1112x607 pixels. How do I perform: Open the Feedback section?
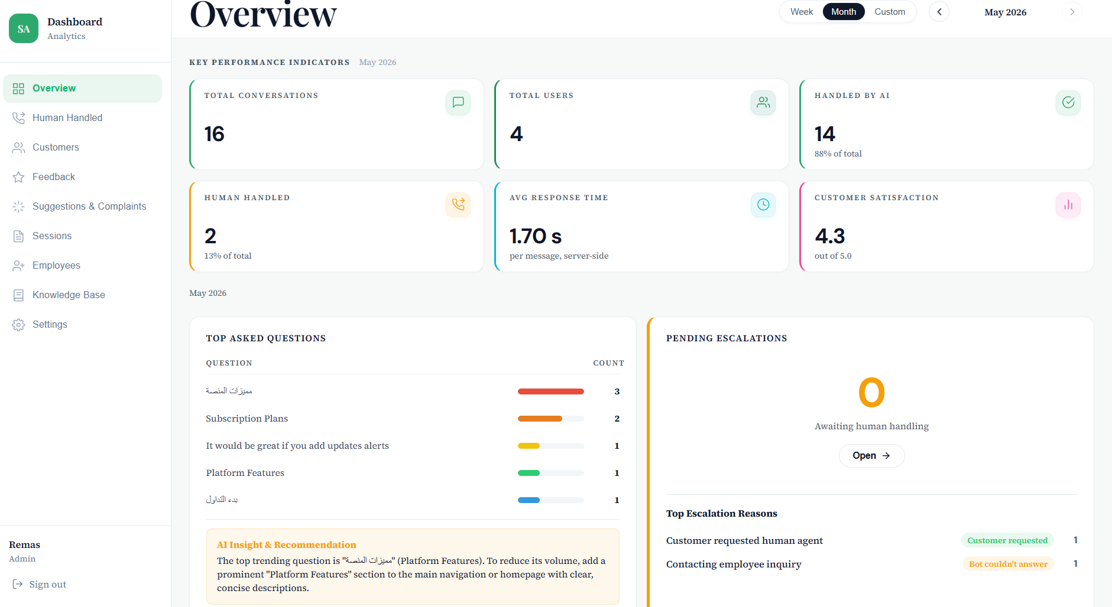point(82,177)
